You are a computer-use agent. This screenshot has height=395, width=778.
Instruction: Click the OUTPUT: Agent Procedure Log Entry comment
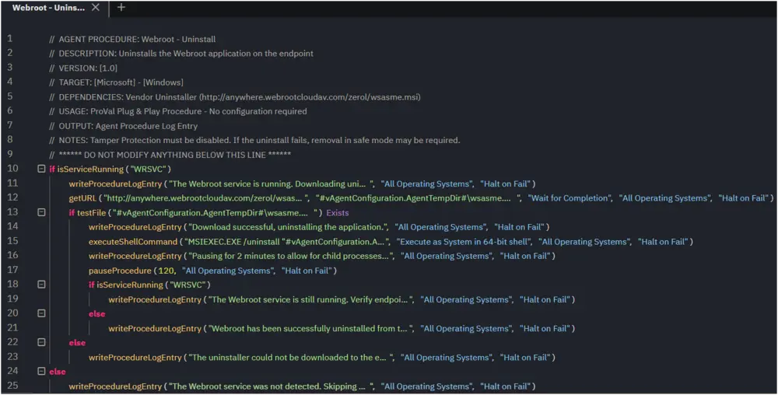[123, 126]
